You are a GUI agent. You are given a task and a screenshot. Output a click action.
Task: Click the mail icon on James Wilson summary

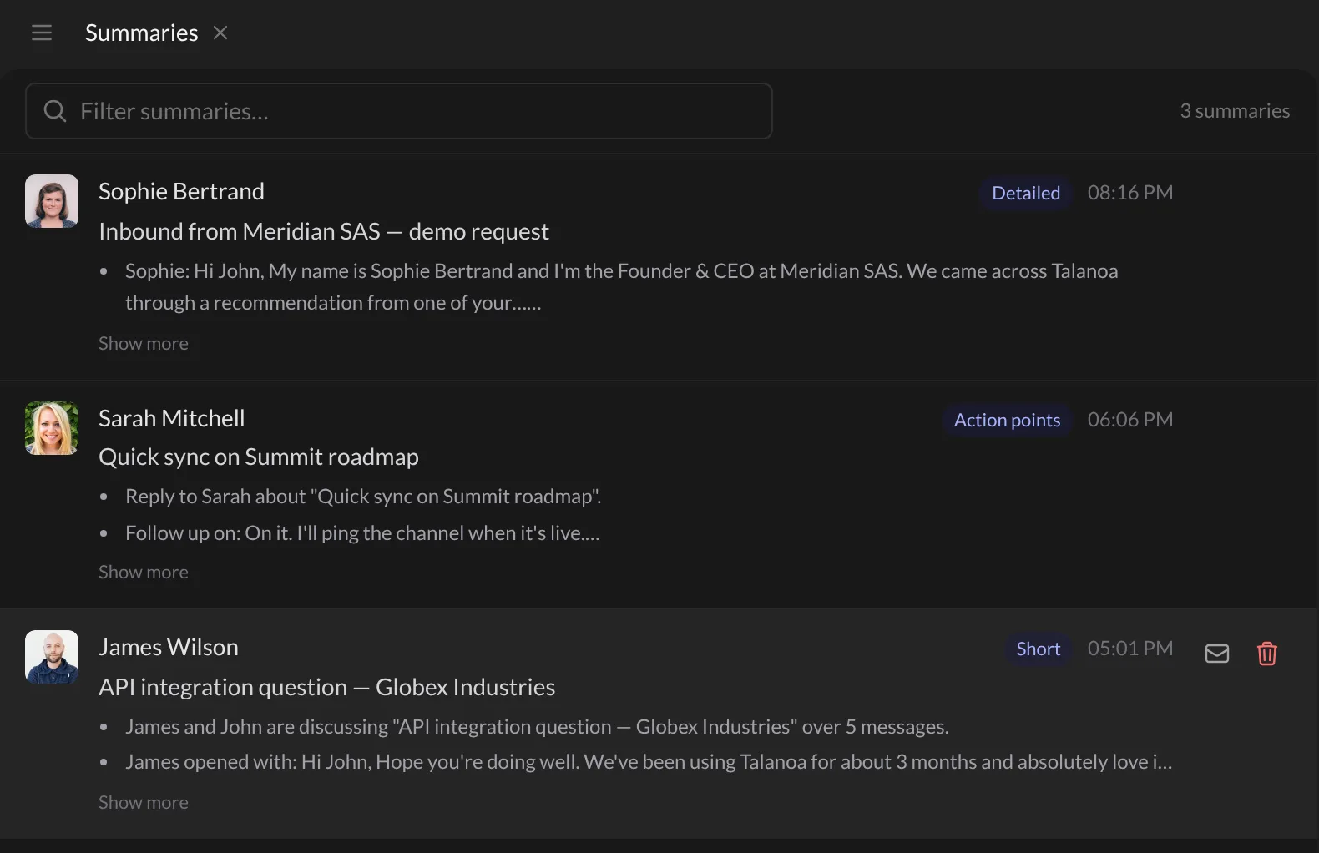[1217, 653]
